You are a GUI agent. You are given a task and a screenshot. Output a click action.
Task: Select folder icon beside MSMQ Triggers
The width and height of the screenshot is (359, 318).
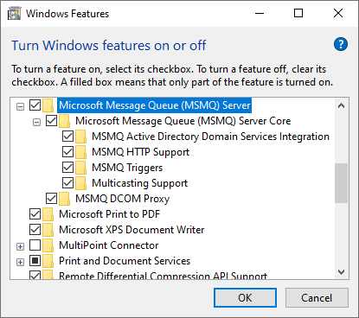click(80, 168)
